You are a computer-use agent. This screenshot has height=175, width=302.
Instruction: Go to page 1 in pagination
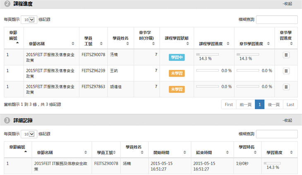(x=259, y=105)
